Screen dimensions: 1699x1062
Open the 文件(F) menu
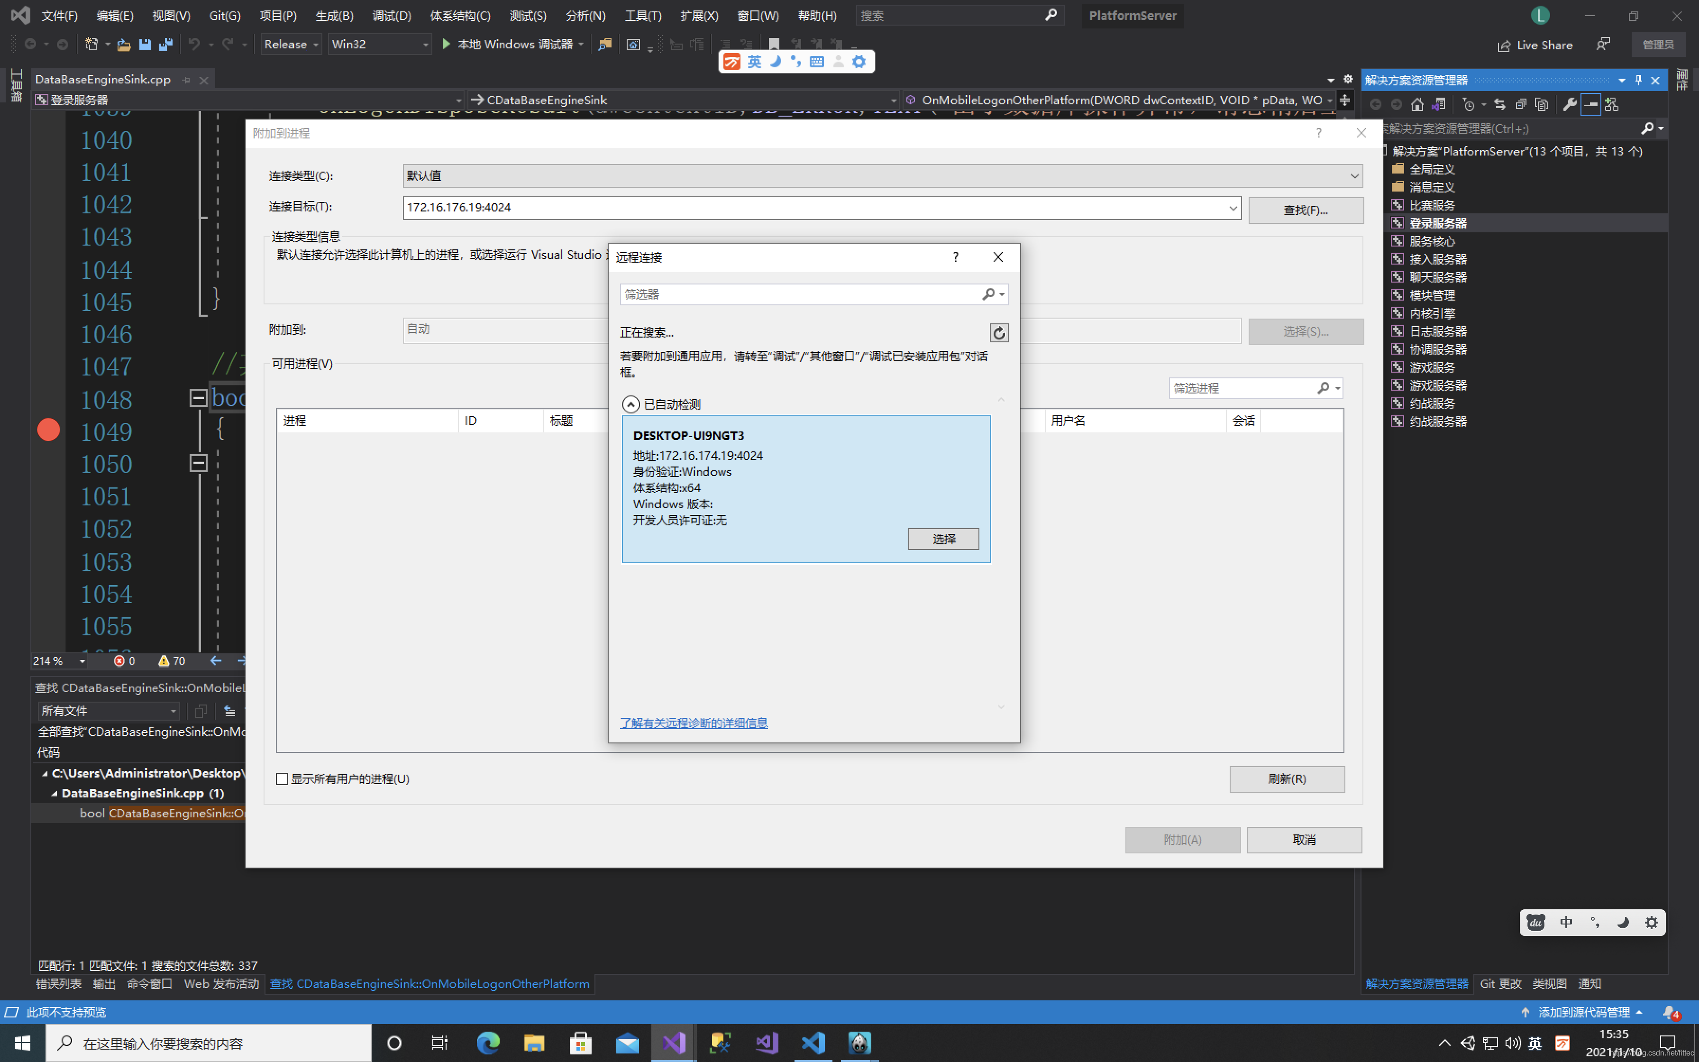click(x=59, y=16)
